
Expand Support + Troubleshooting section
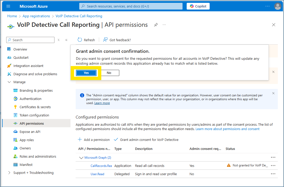tap(9, 173)
